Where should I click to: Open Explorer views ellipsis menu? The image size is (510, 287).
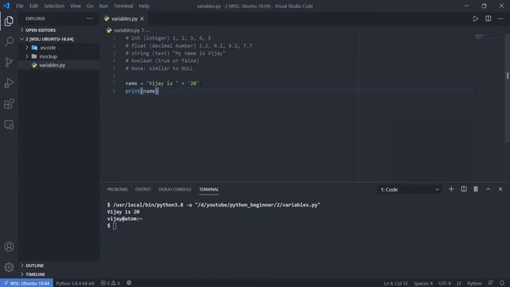click(89, 19)
